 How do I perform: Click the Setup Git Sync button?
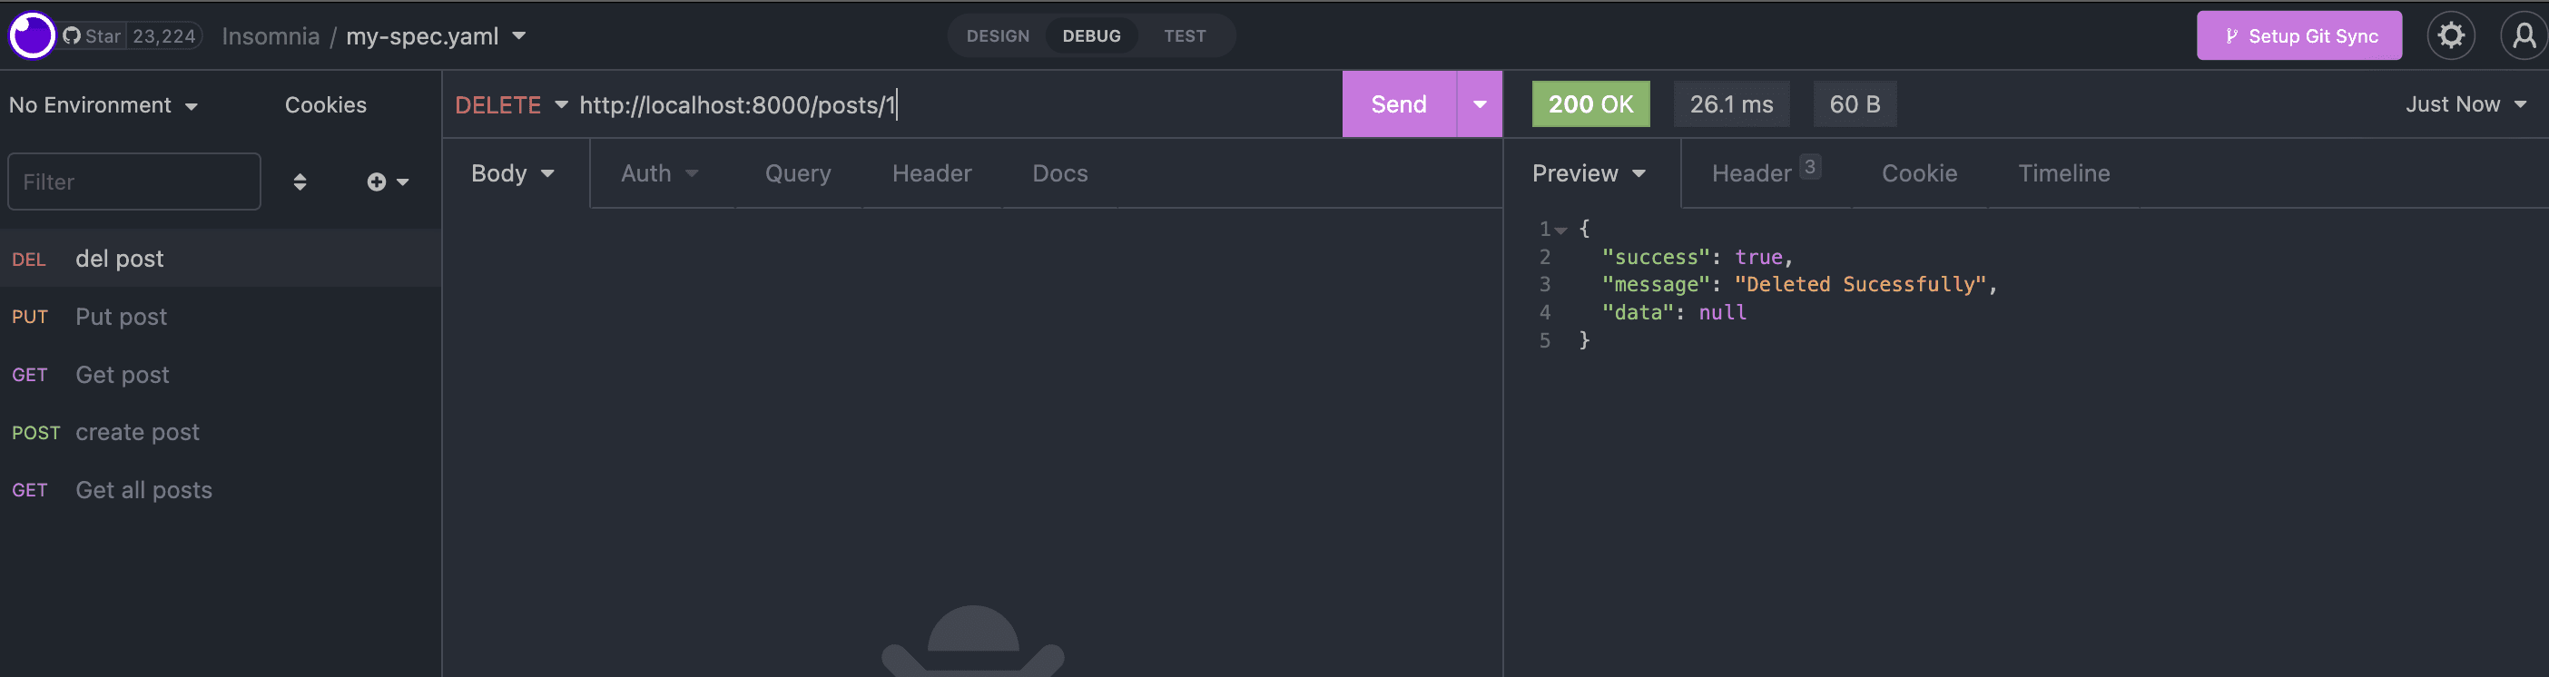coord(2298,35)
